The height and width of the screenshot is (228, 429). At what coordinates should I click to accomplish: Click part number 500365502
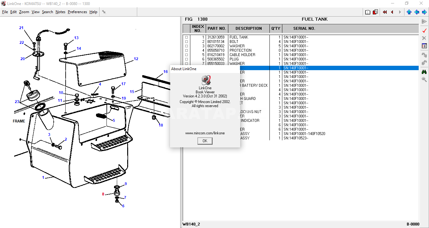(216, 59)
